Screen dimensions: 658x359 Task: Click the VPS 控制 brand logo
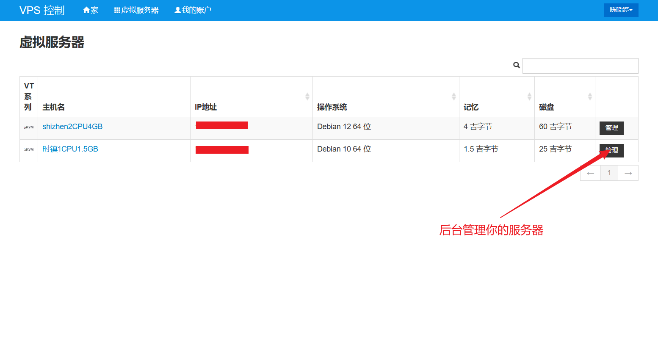coord(42,10)
